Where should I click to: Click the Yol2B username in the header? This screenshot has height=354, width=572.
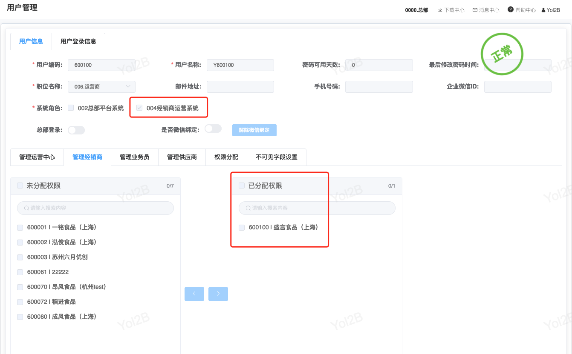pos(554,10)
